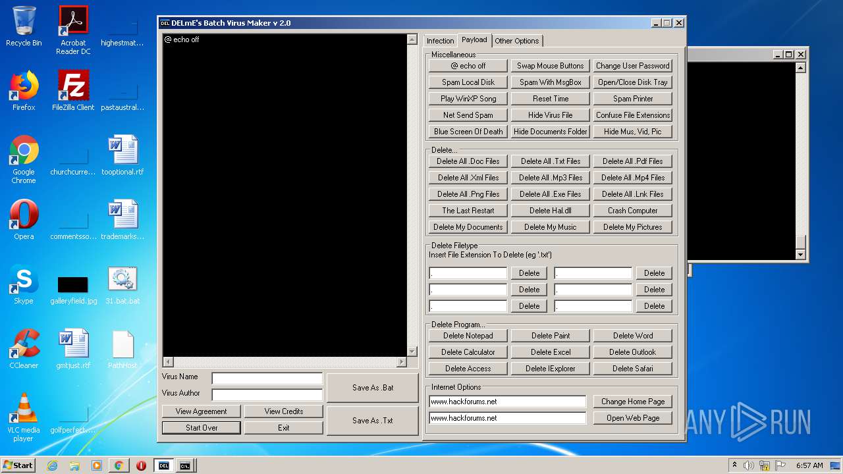Show hidden system tray icons
843x474 pixels.
(x=734, y=465)
